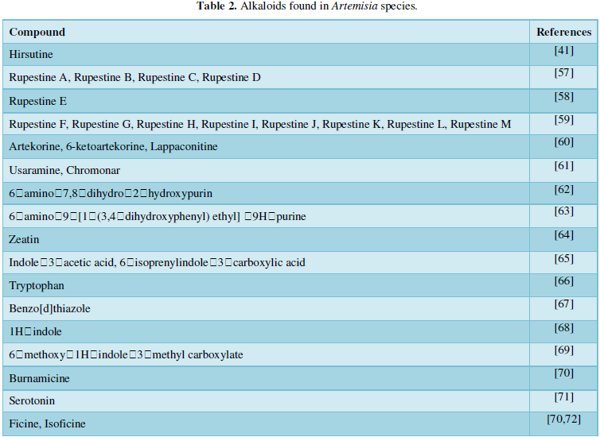Open citation [57] in Rupestine A row
This screenshot has width=600, height=437.
click(564, 73)
